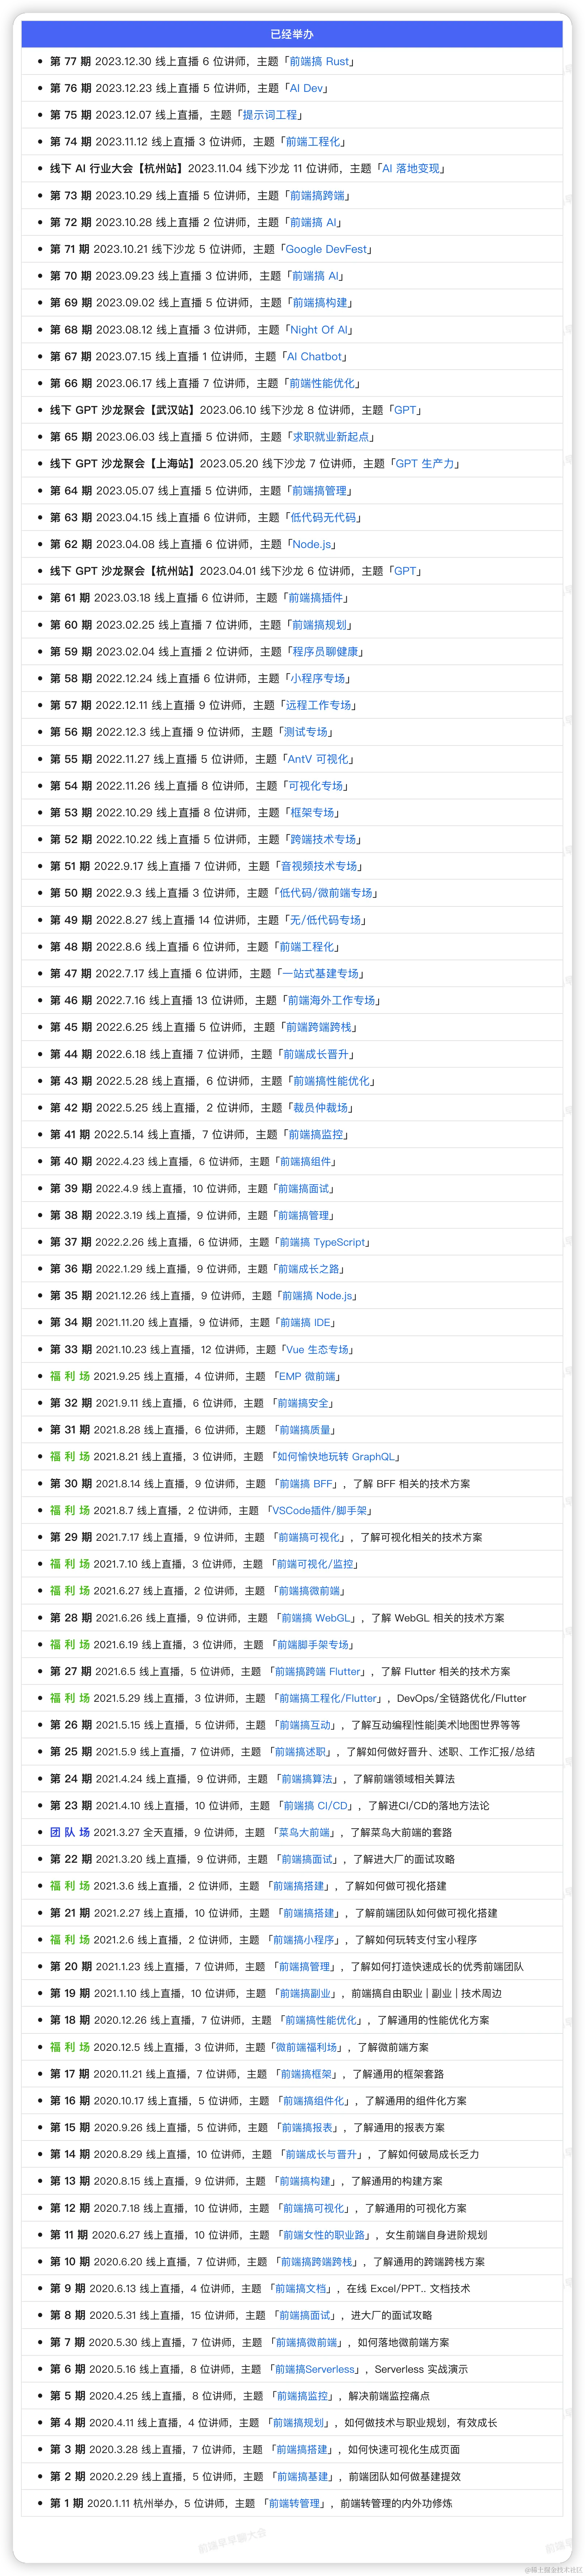Click the 前端海外工作专场 link
This screenshot has width=585, height=2576.
click(331, 1001)
